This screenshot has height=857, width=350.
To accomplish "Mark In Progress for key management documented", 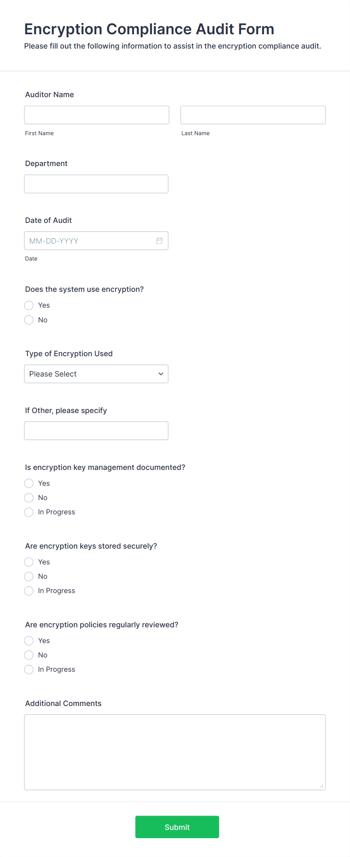I will point(29,512).
